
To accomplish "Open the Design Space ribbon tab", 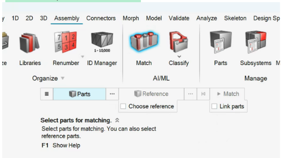I will [x=267, y=18].
